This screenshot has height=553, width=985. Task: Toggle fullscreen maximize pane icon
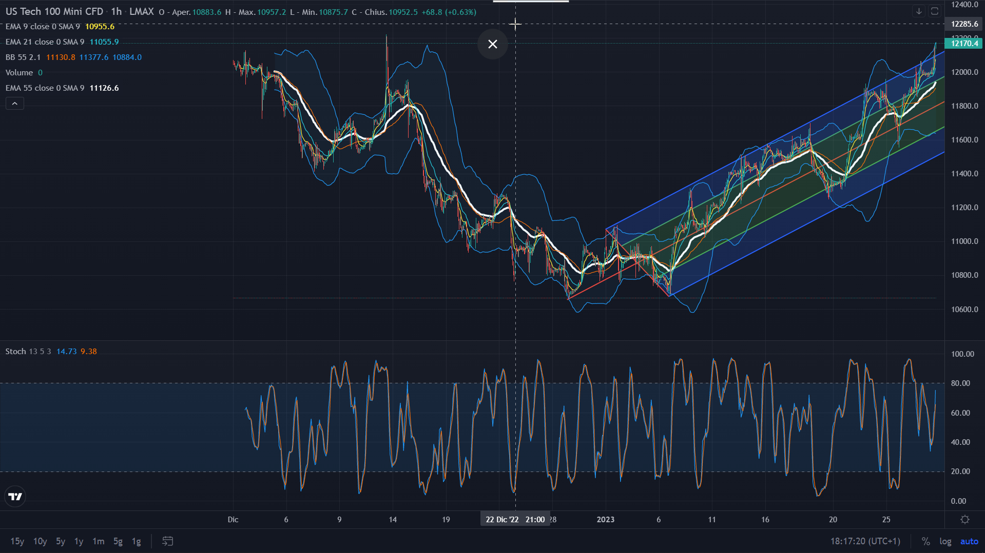tap(935, 11)
